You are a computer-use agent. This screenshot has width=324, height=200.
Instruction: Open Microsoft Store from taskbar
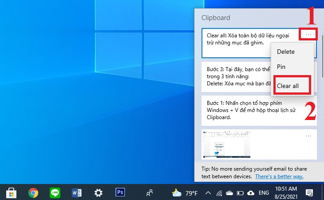coord(11,193)
